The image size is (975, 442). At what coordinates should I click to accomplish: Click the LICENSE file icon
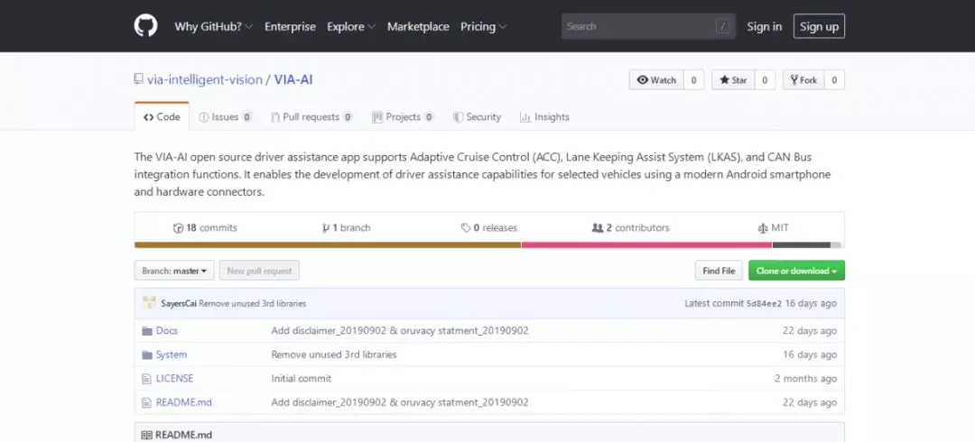(x=147, y=379)
